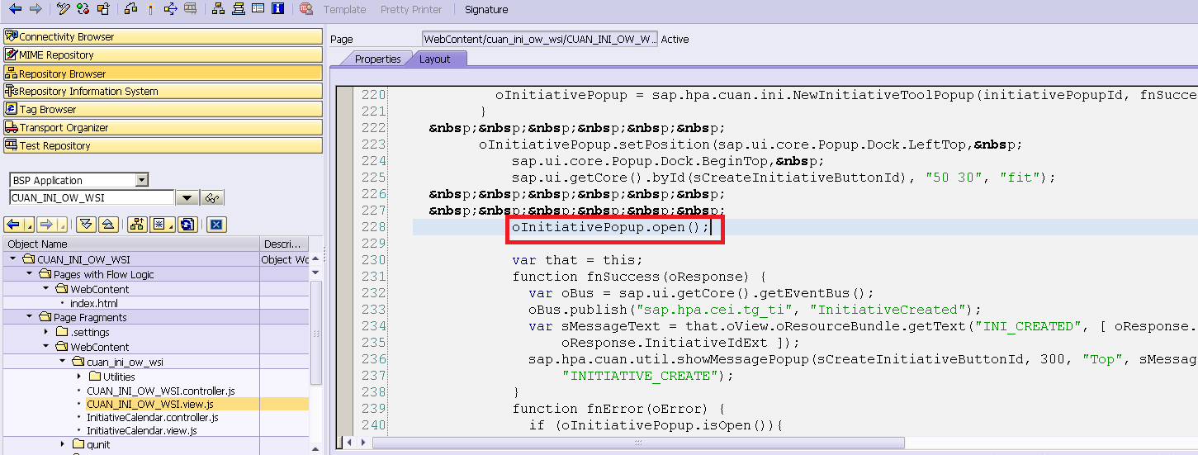Select CUAN_INI_OW_WSI.controller.js file
Screen dimensions: 1198x455
[x=161, y=391]
